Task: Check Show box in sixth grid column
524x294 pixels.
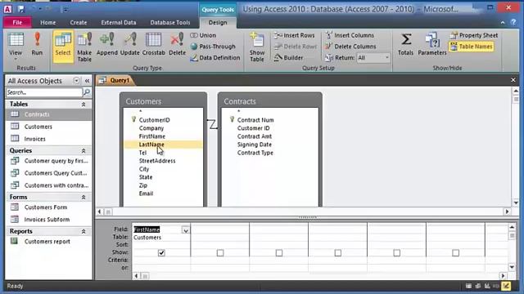Action: coord(455,253)
